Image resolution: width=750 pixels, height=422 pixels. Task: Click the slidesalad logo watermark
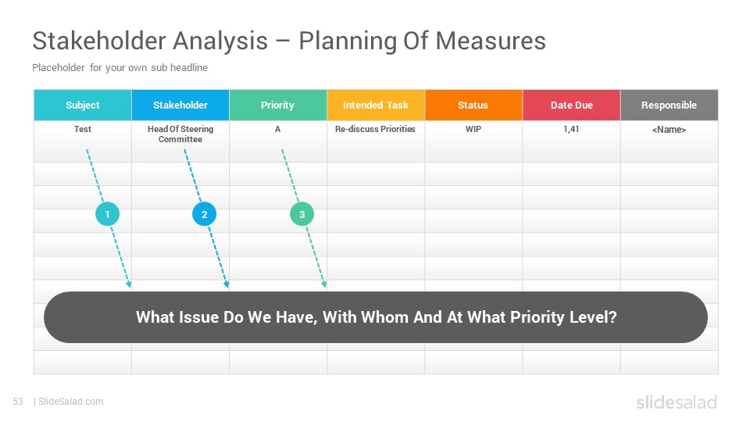click(677, 402)
